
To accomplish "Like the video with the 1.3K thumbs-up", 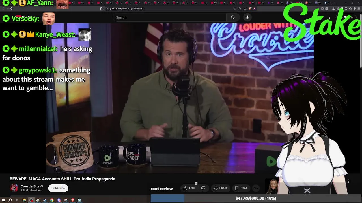I will click(189, 188).
